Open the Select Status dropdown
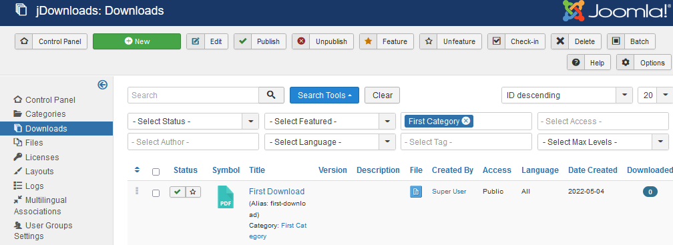Viewport: 673px width, 245px height. 193,121
